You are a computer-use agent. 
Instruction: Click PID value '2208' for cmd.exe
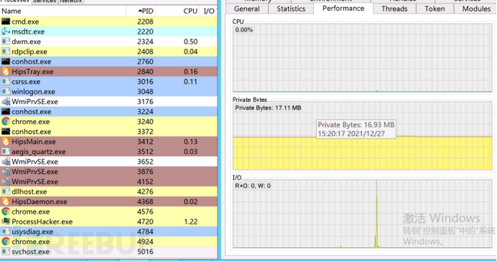(x=145, y=22)
